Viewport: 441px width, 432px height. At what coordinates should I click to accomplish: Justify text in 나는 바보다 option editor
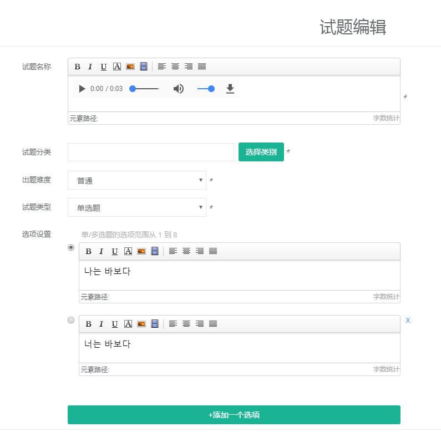213,251
